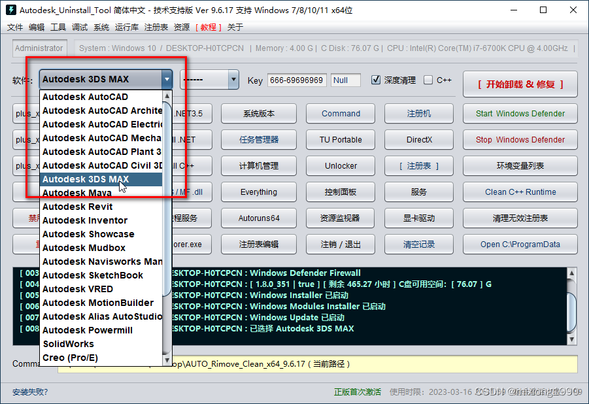Open the 工具 menu
The height and width of the screenshot is (404, 589).
click(x=58, y=27)
